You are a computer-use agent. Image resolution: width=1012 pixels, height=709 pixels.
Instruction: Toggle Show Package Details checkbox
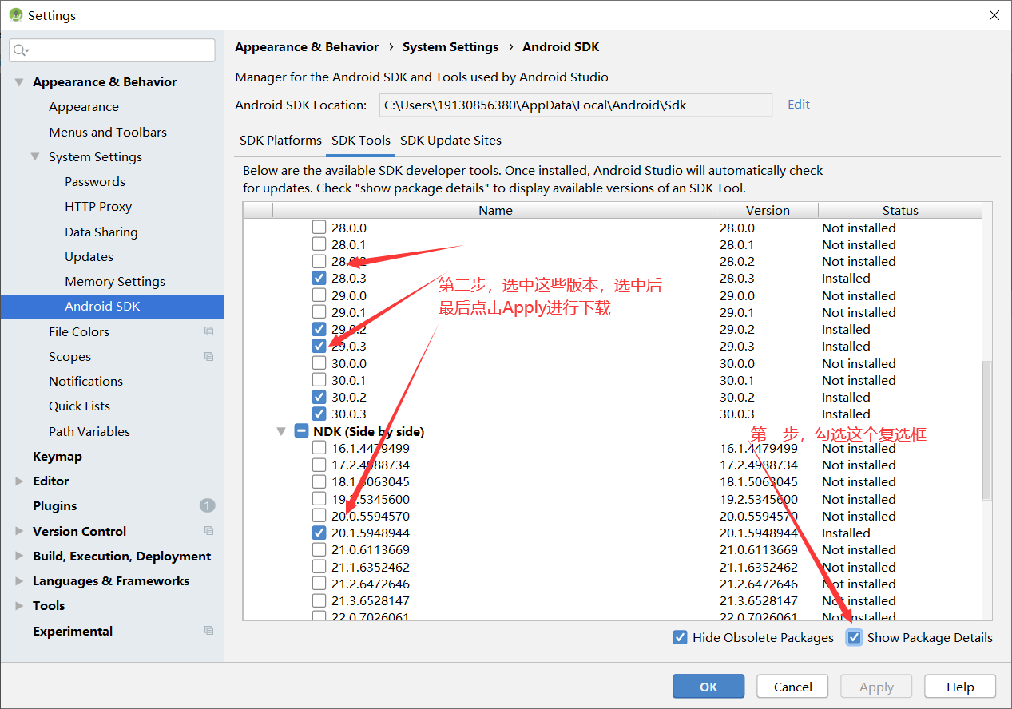point(855,637)
